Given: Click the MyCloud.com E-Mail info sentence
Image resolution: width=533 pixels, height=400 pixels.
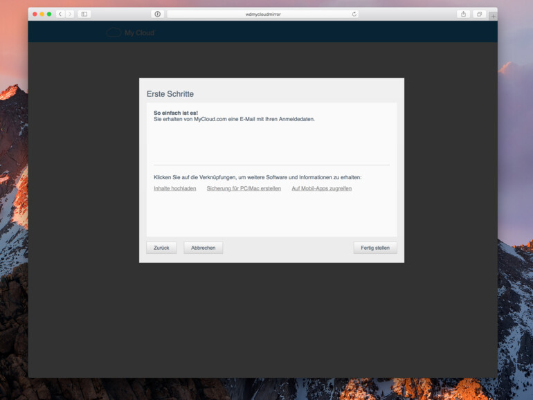Looking at the screenshot, I should point(234,119).
